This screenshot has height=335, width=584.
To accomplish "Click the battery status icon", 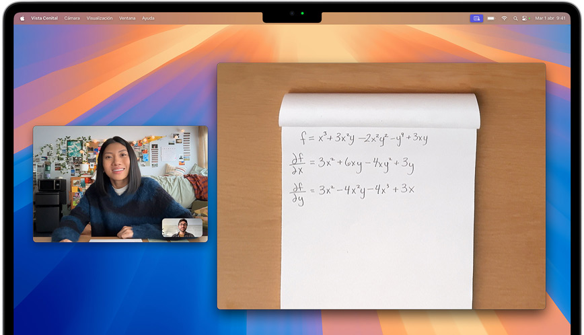I will click(491, 18).
